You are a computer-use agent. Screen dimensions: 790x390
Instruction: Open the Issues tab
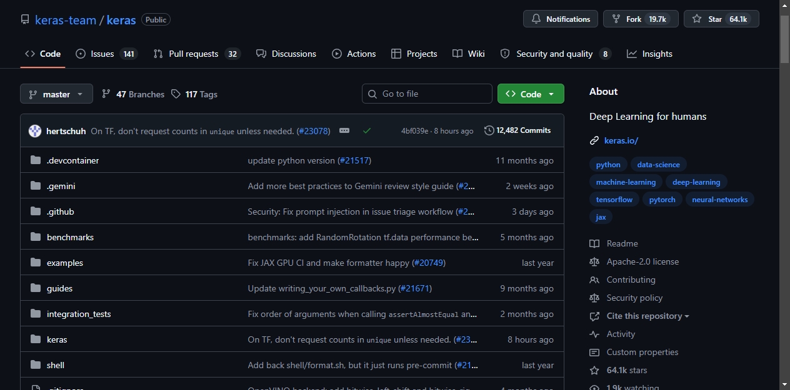[106, 54]
